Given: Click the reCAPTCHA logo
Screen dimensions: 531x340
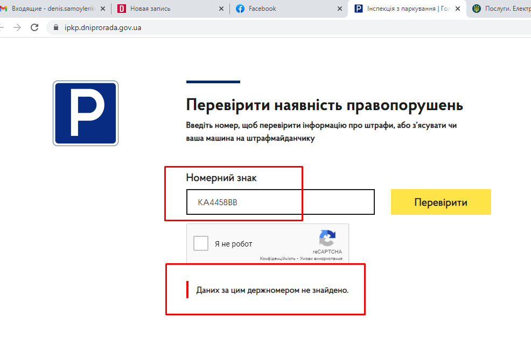Looking at the screenshot, I should (x=327, y=238).
